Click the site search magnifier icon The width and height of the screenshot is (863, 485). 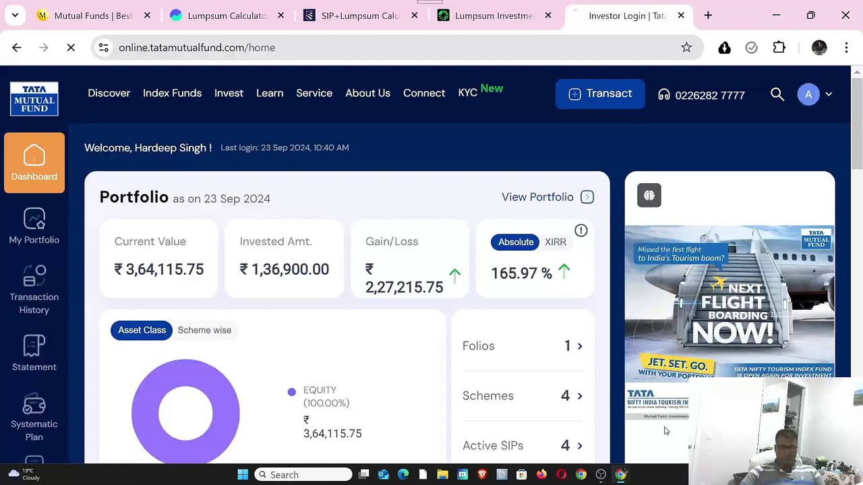click(x=777, y=95)
